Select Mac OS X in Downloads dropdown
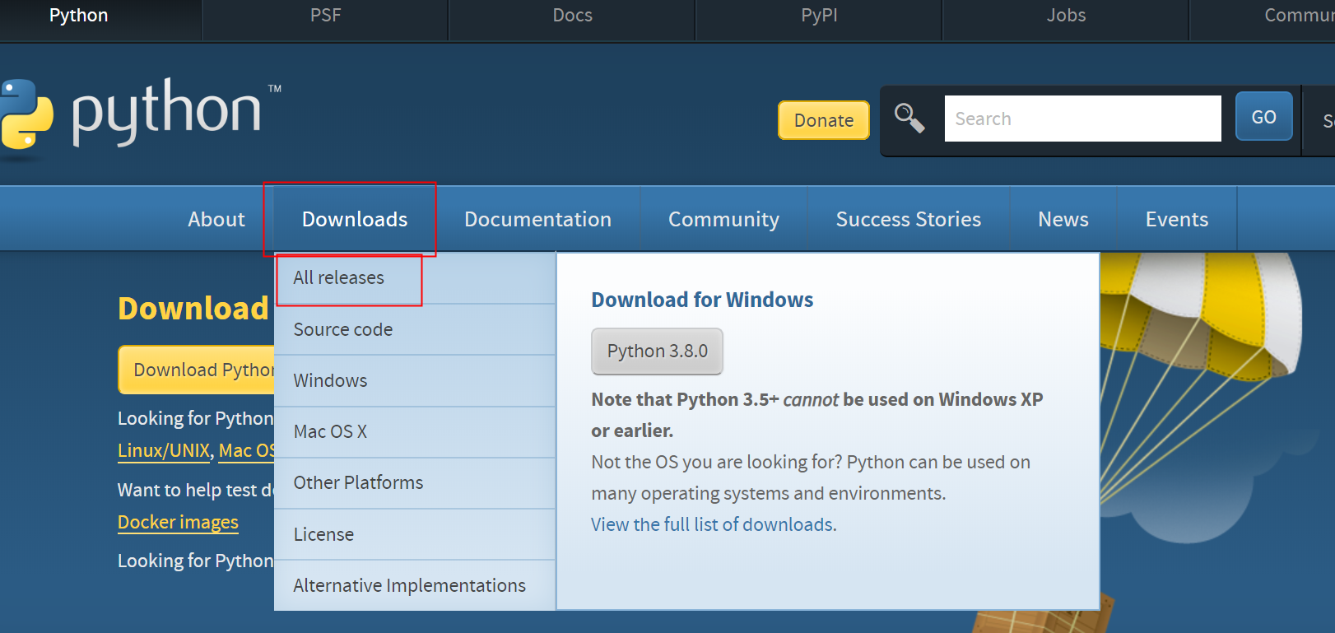The height and width of the screenshot is (633, 1335). [415, 431]
